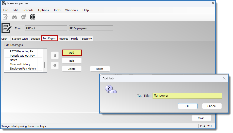Open the calculator toolbar icon
The height and width of the screenshot is (133, 233).
pyautogui.click(x=33, y=17)
